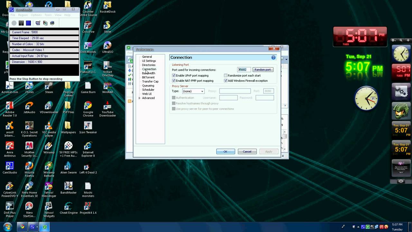The width and height of the screenshot is (412, 232).
Task: Open CamStudio Help menu
Action: coord(67,15)
